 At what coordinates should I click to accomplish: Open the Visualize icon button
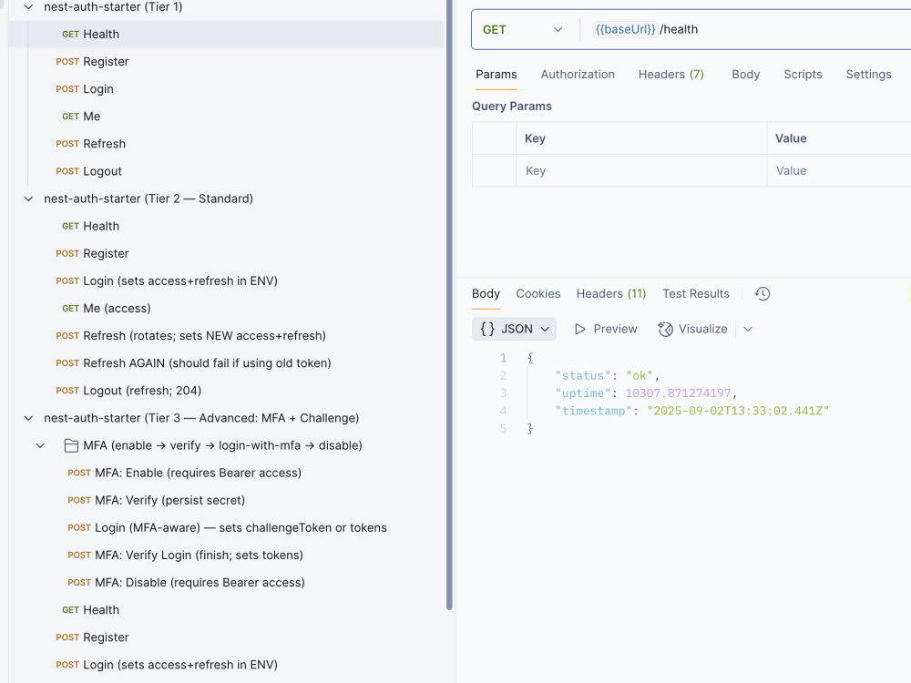click(665, 330)
